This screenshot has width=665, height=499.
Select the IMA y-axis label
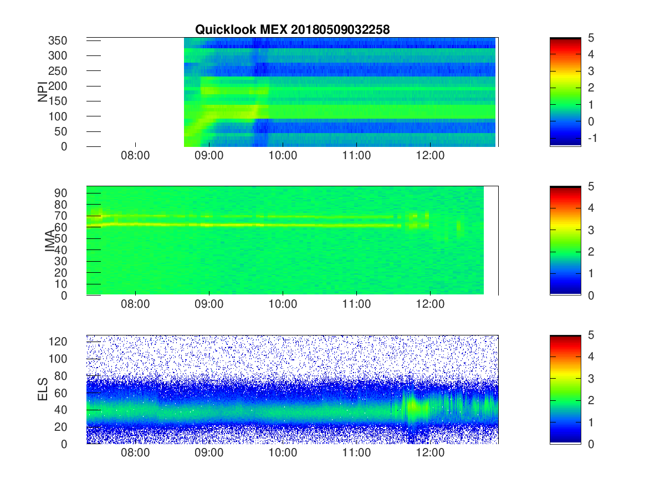click(x=50, y=241)
